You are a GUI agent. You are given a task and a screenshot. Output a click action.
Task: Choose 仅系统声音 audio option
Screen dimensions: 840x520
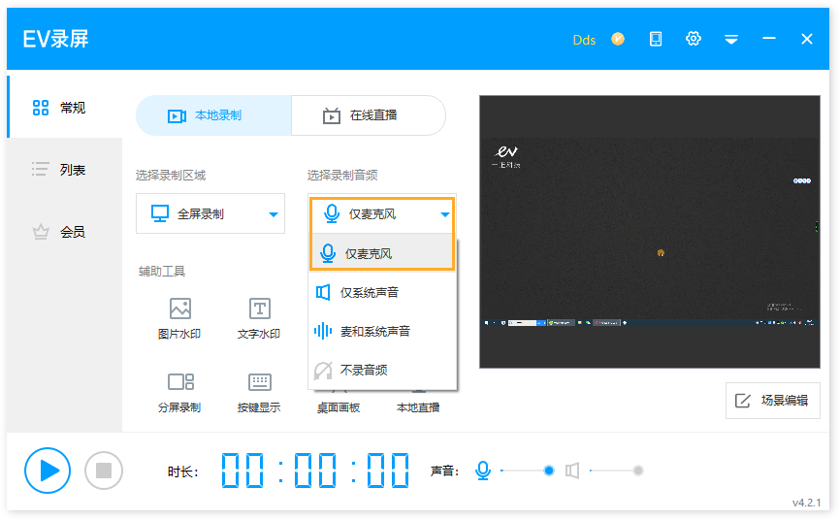(382, 292)
